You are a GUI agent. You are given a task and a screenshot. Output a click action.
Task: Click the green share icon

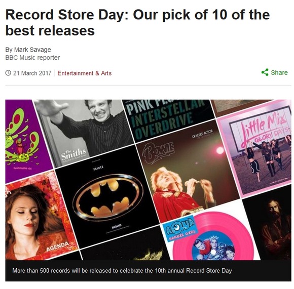(265, 72)
